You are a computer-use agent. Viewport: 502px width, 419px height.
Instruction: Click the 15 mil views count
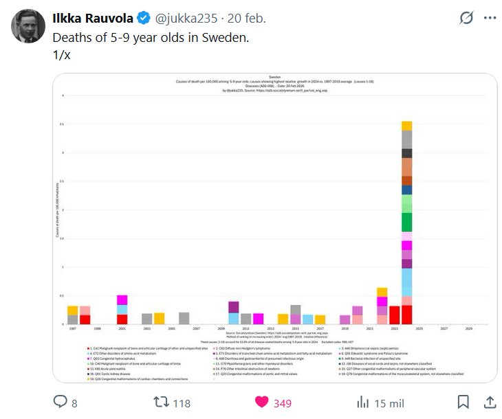pos(389,403)
